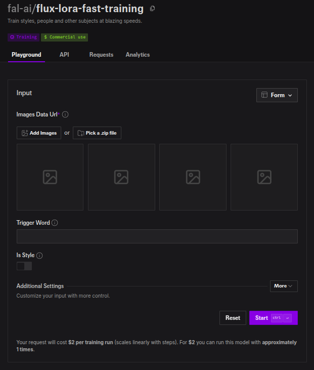This screenshot has width=314, height=370.
Task: Open the API tab
Action: point(64,55)
